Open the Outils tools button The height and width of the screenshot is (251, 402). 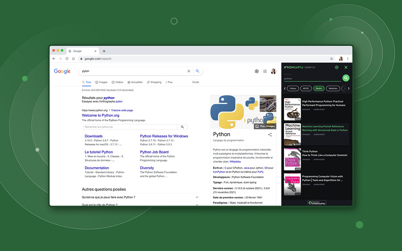pos(196,82)
